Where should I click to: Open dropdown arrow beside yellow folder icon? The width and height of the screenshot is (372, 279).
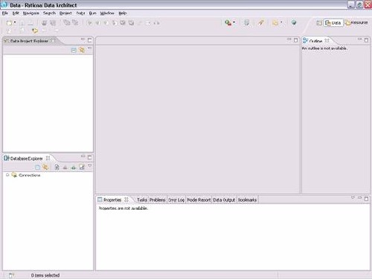281,22
